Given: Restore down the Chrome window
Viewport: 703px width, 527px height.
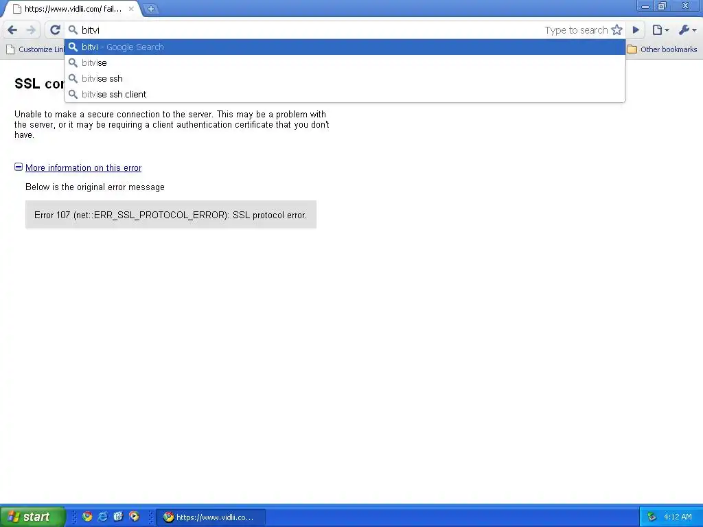Looking at the screenshot, I should (662, 6).
